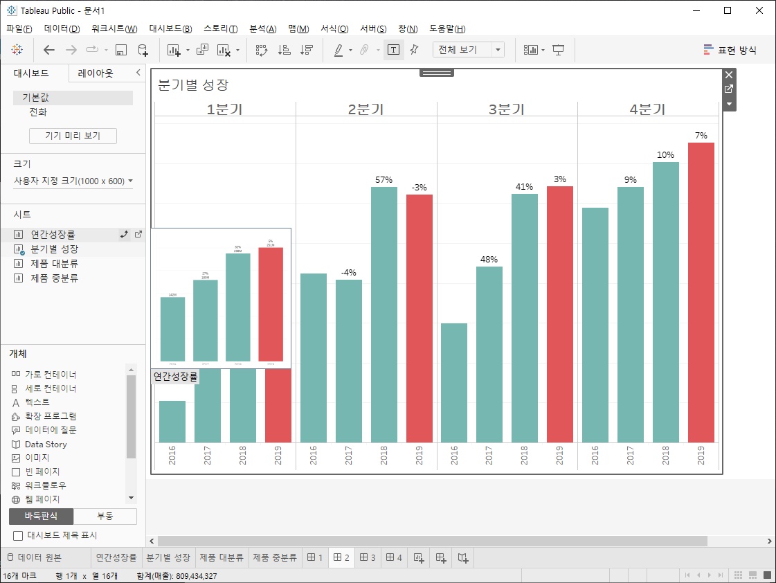Open the 서식 menu
Screen dimensions: 776x583
click(334, 28)
